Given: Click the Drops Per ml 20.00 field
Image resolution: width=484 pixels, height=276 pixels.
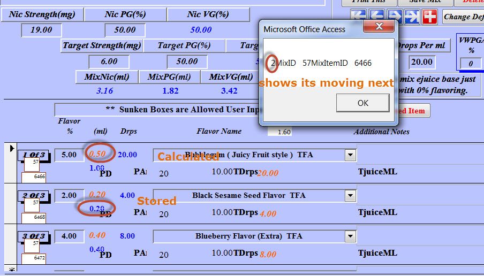Looking at the screenshot, I should point(421,62).
